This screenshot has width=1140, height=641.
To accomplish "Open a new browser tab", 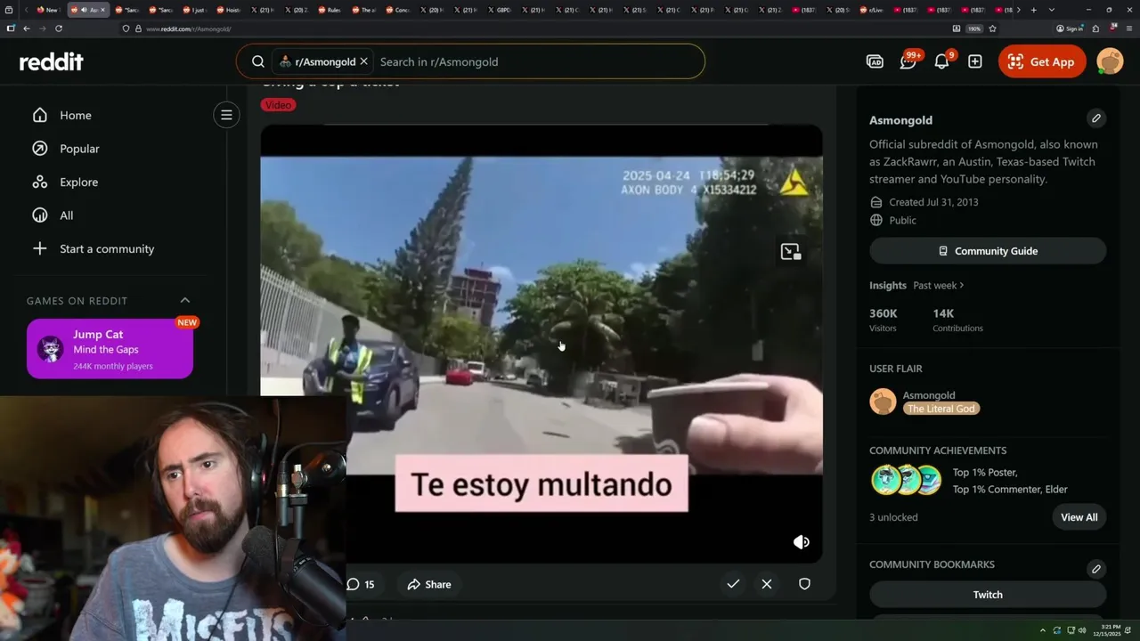I will tap(1033, 10).
